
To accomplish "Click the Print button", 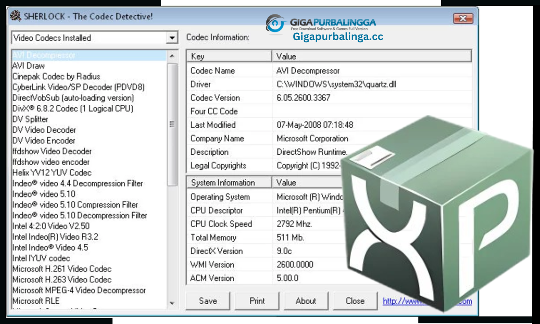I will [x=257, y=301].
